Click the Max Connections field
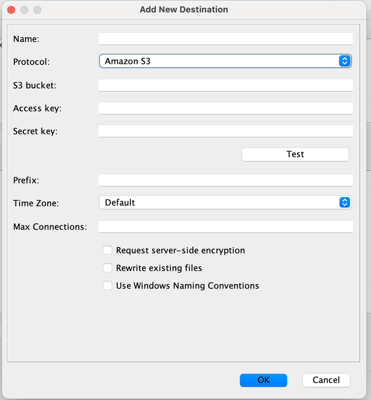The width and height of the screenshot is (371, 400). pyautogui.click(x=226, y=226)
